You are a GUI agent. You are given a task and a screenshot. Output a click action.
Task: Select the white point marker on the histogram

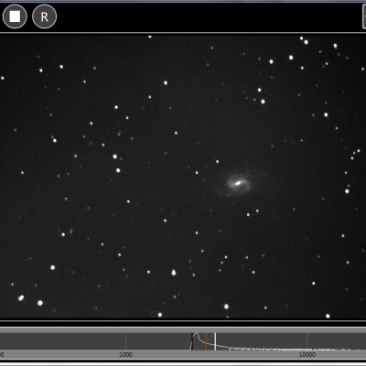point(215,341)
